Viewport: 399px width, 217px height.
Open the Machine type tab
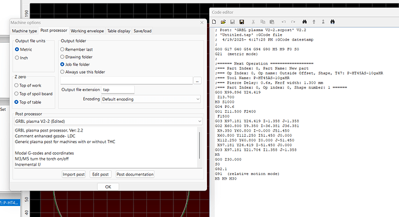coord(24,31)
